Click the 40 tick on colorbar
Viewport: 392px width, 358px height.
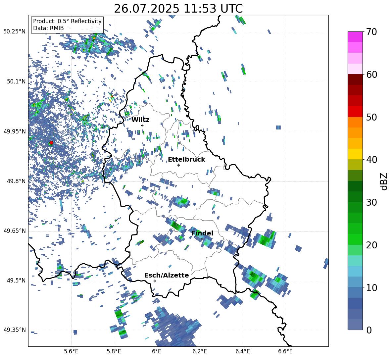(x=372, y=160)
